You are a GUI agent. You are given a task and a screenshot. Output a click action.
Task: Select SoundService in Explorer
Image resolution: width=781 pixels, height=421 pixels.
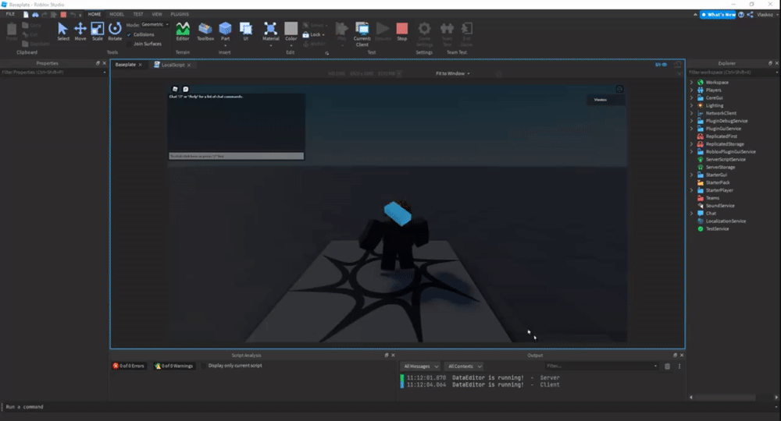[720, 206]
